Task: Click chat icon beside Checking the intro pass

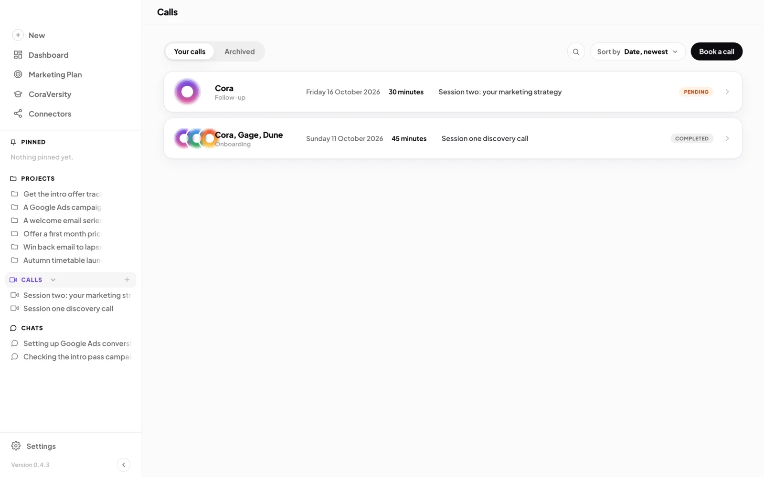Action: click(x=15, y=357)
